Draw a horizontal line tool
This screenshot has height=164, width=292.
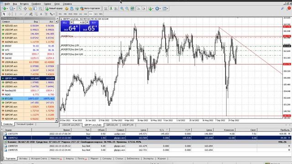coord(21,14)
